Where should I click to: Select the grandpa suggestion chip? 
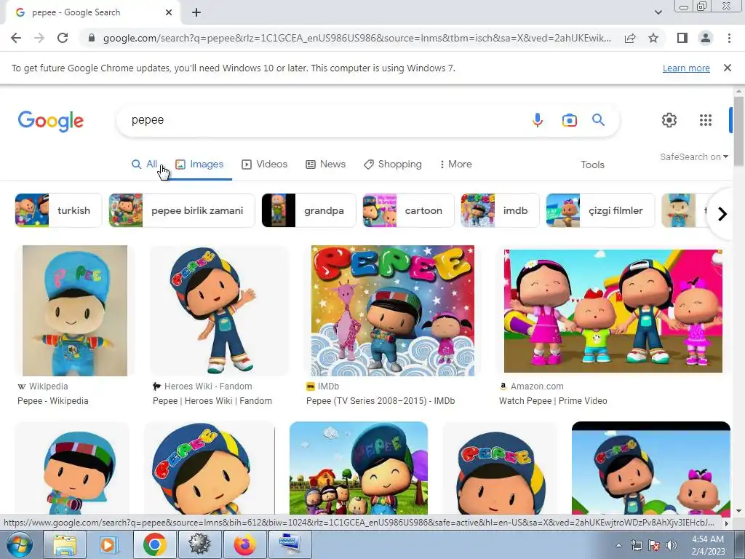(x=308, y=210)
